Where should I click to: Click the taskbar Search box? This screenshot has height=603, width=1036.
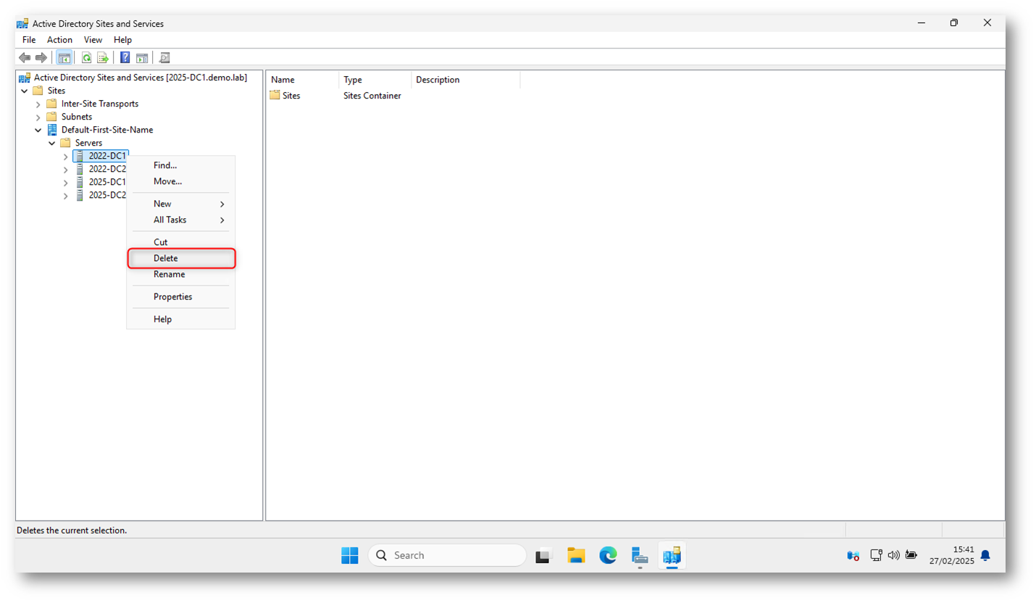click(x=447, y=555)
